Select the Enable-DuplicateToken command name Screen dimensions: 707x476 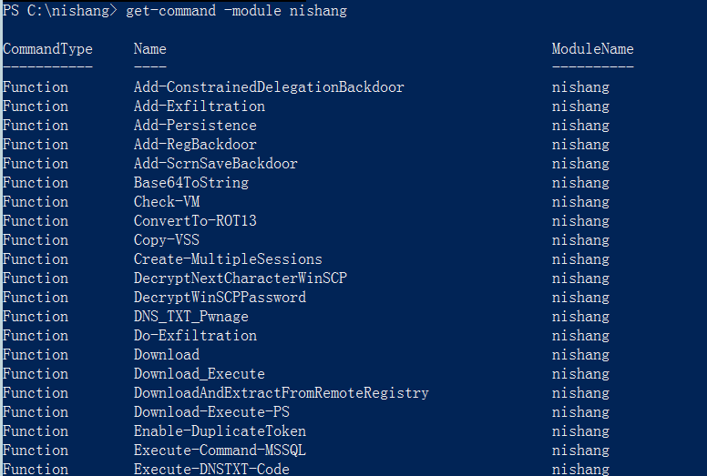click(x=220, y=431)
